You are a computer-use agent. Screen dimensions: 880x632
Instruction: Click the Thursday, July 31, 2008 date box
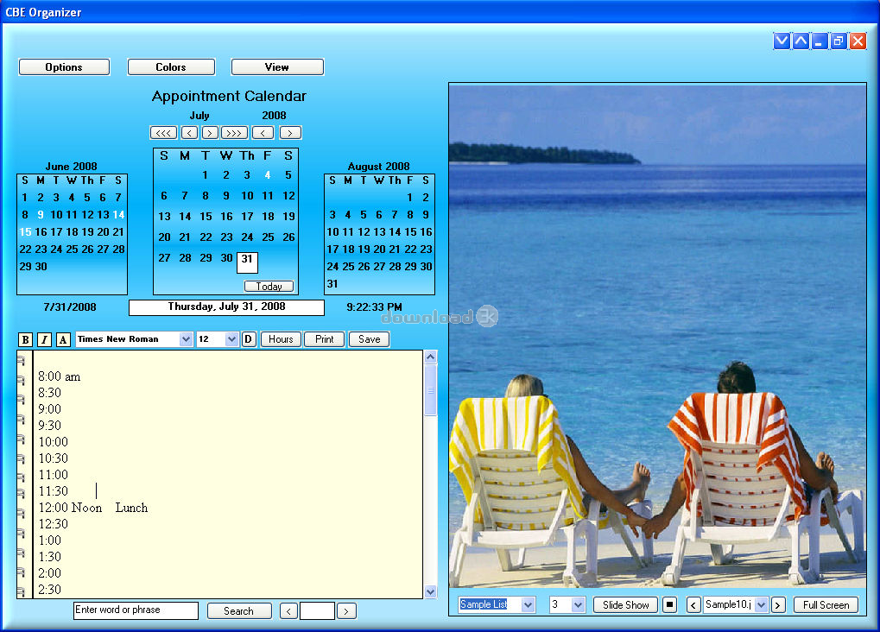(227, 307)
